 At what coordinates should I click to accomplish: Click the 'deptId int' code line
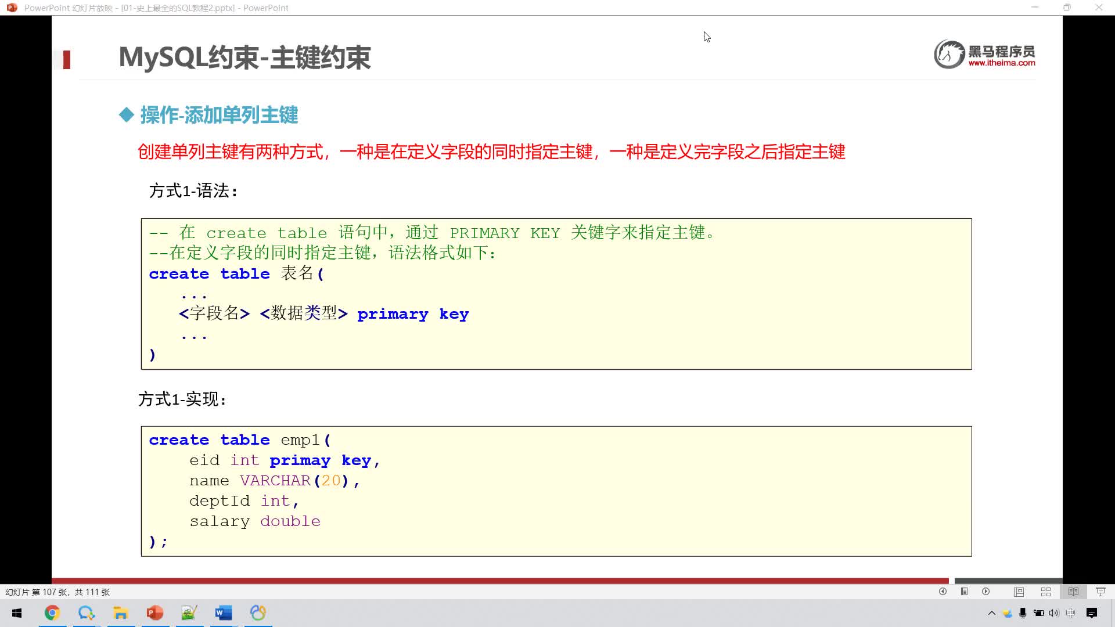point(244,501)
